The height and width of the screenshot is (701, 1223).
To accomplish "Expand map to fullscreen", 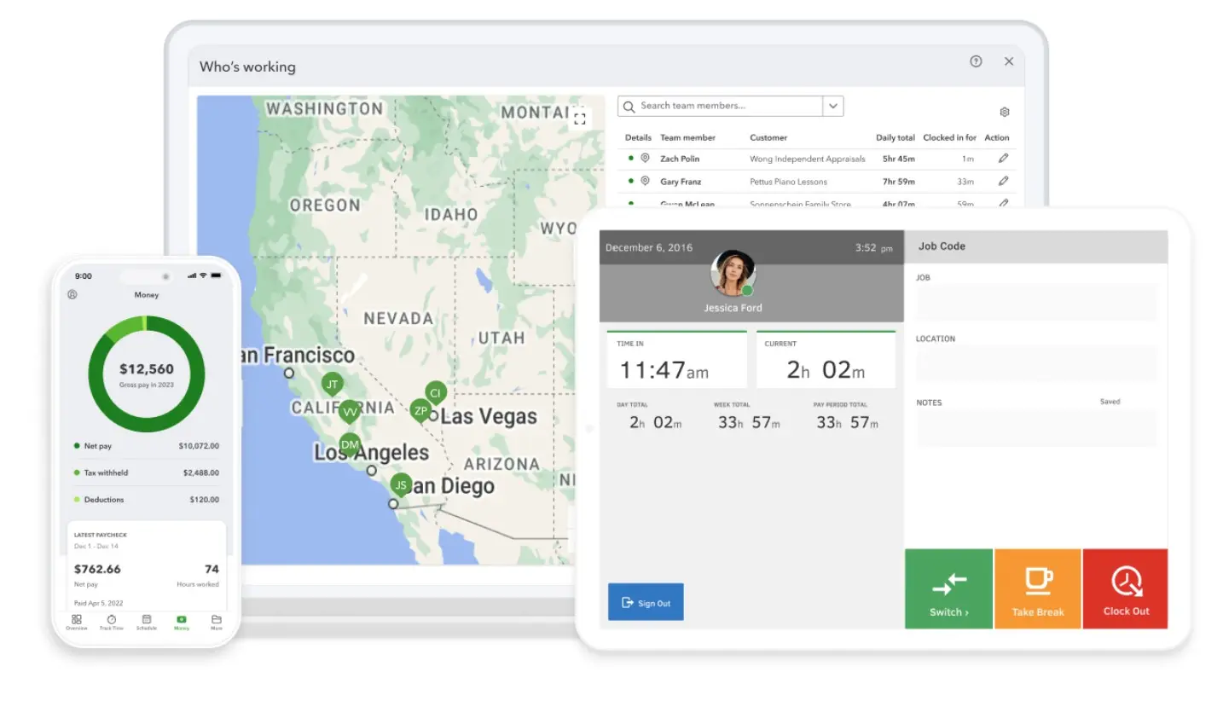I will coord(580,119).
